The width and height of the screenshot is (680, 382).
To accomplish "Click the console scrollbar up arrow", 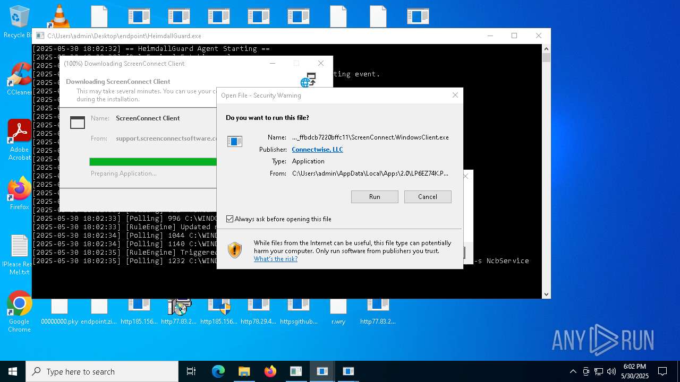I will (546, 48).
